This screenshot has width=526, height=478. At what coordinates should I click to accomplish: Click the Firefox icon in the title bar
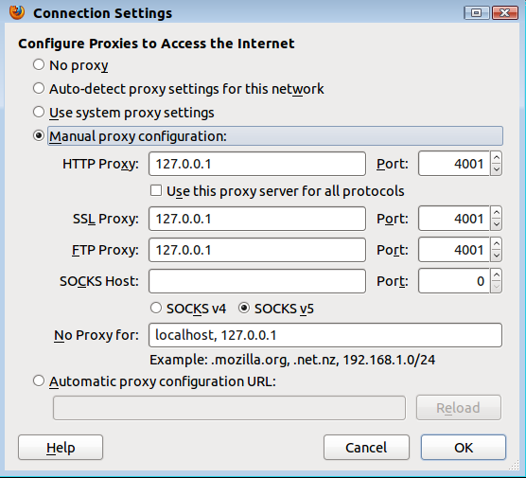coord(17,12)
